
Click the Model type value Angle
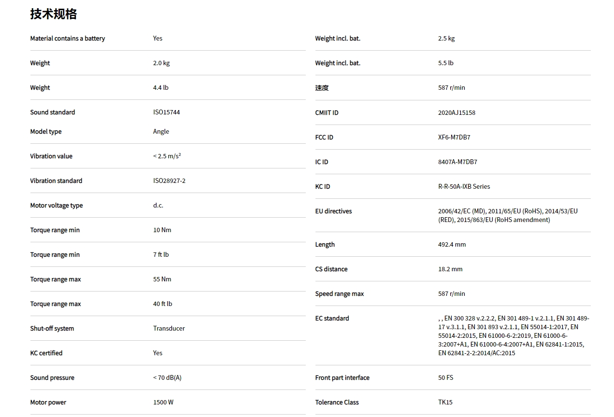coord(161,132)
